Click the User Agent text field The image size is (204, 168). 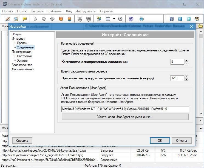pyautogui.click(x=125, y=109)
